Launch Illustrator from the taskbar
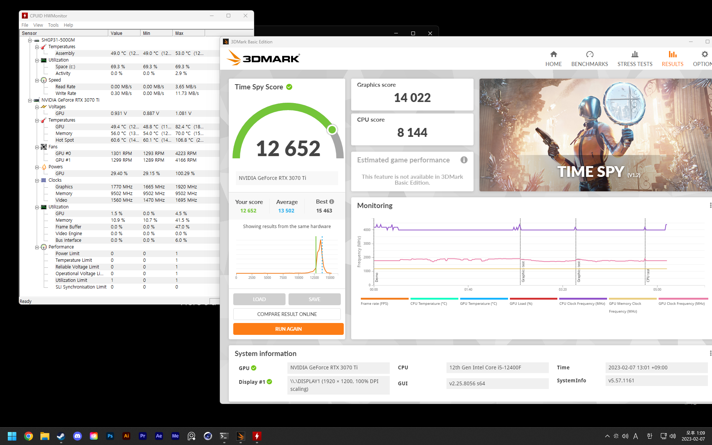 tap(126, 436)
